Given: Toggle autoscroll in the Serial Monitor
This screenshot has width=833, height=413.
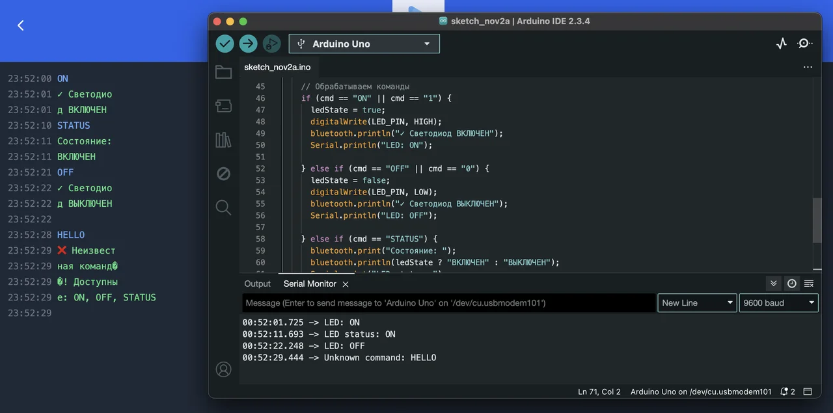Looking at the screenshot, I should tap(773, 284).
